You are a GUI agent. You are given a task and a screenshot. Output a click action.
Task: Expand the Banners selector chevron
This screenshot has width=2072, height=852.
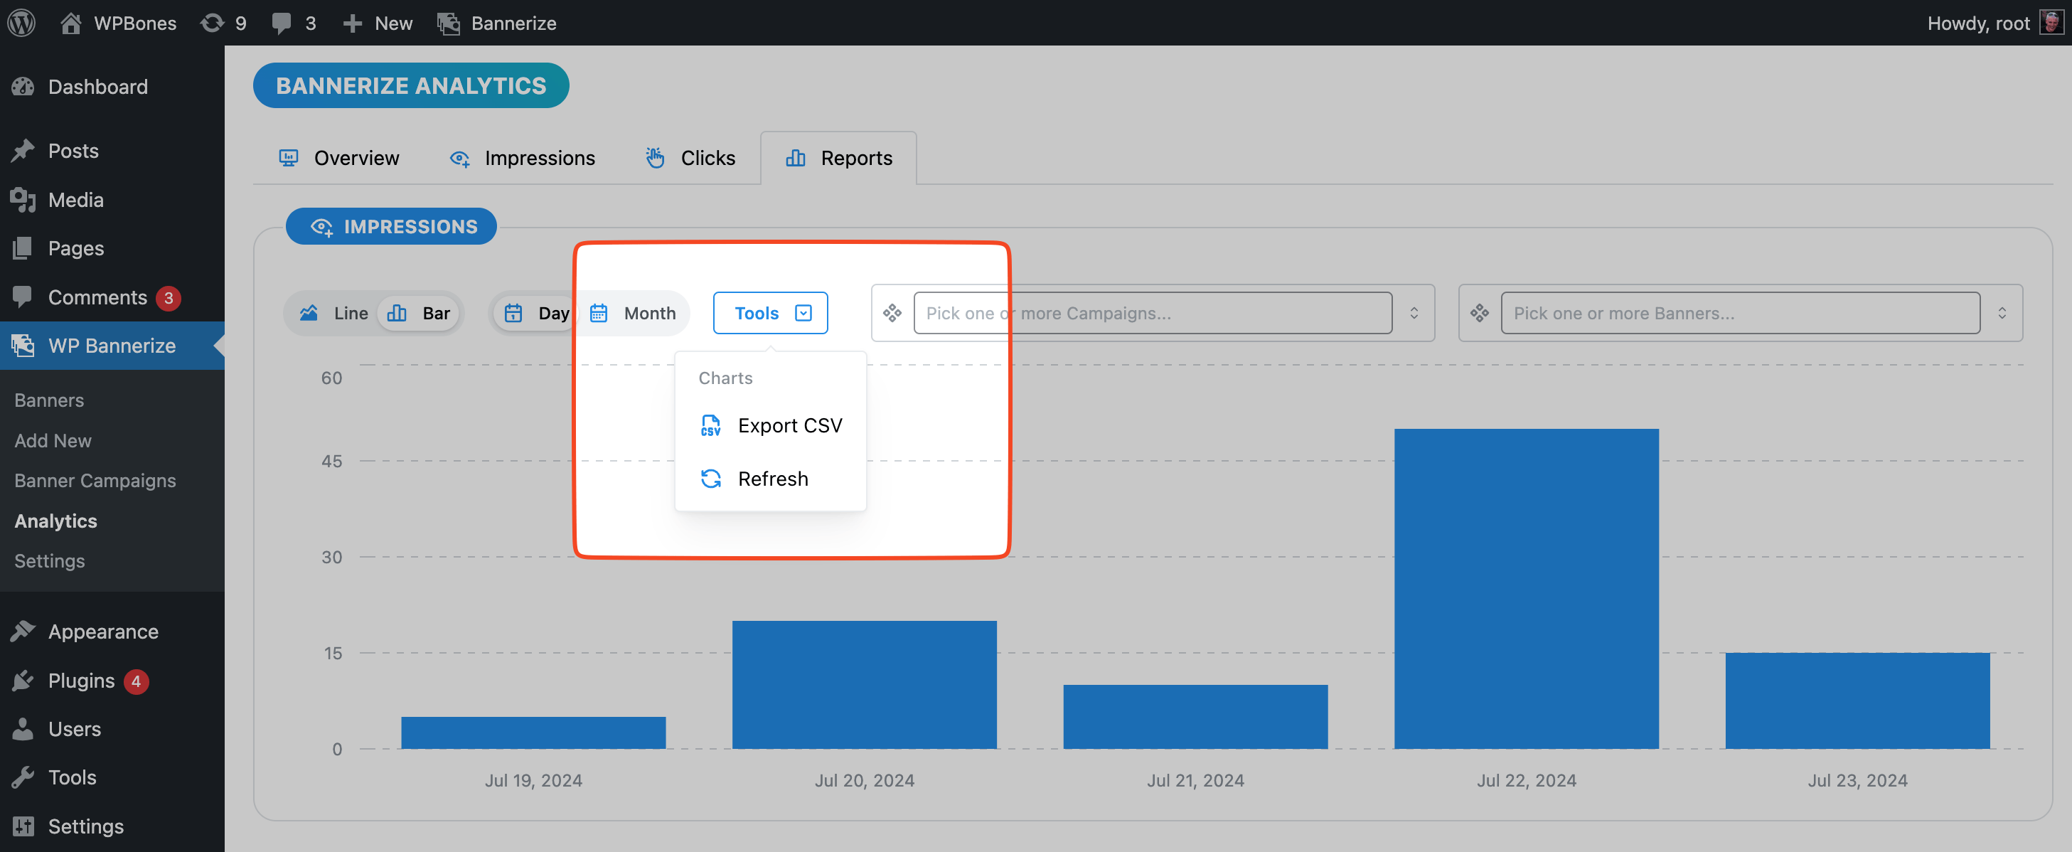[2002, 313]
